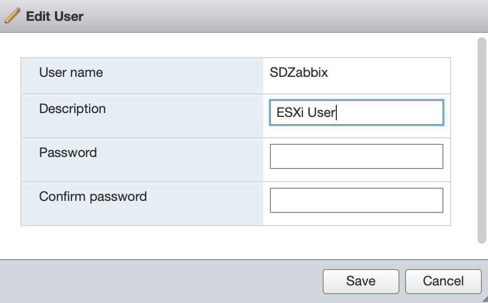Image resolution: width=488 pixels, height=303 pixels.
Task: Click the SDZabbix user name value
Action: (x=298, y=72)
